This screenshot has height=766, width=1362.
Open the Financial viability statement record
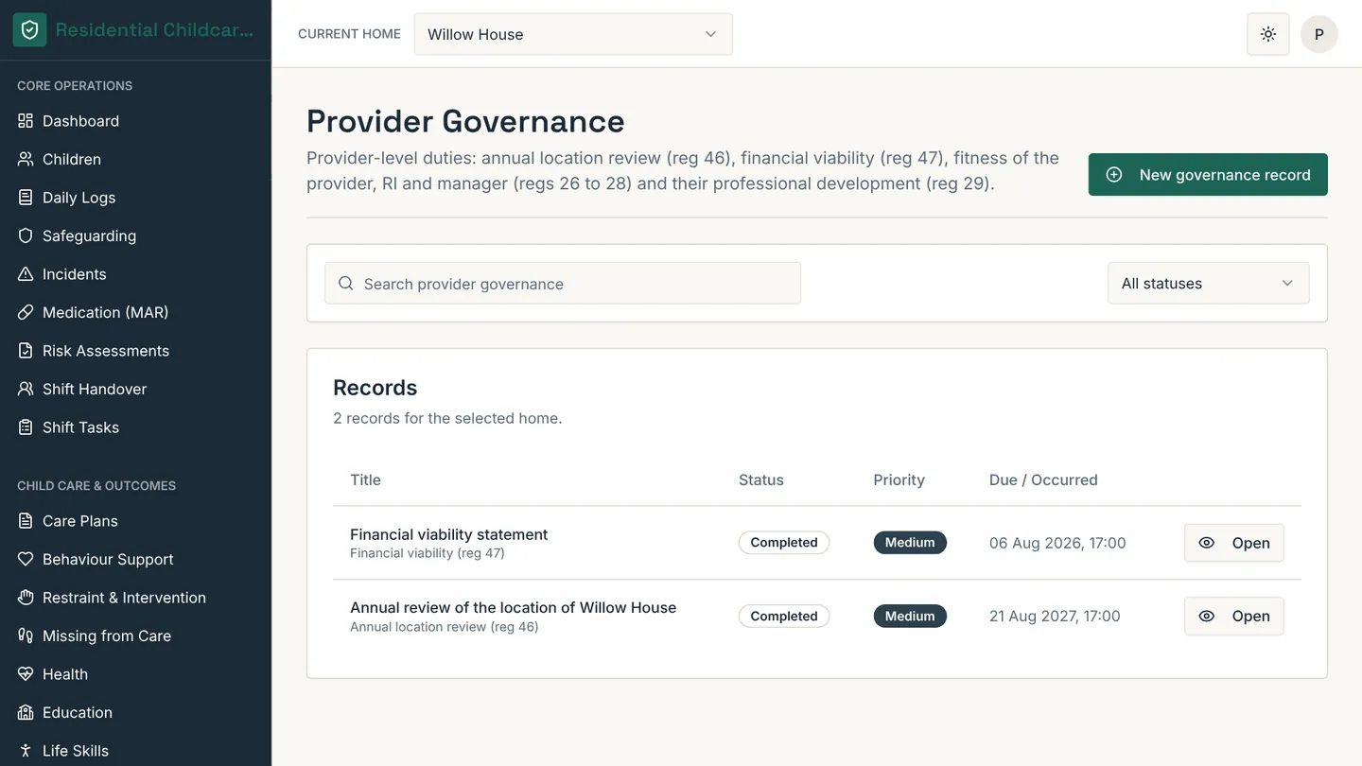tap(1234, 543)
